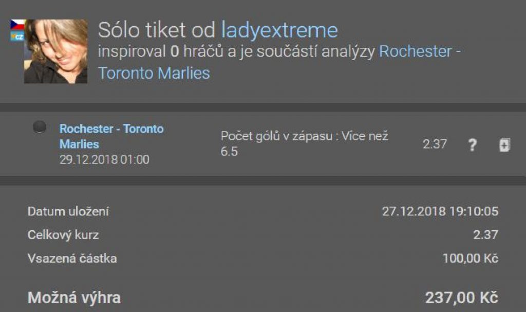Click the Czech flag icon beside avatar

[17, 25]
